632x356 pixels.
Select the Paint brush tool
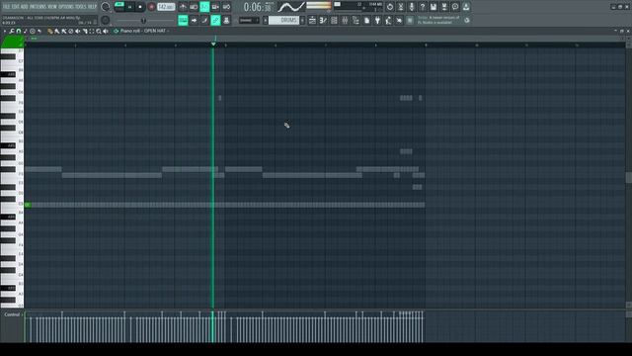pos(57,31)
